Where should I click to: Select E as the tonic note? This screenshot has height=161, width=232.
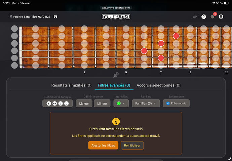48,104
